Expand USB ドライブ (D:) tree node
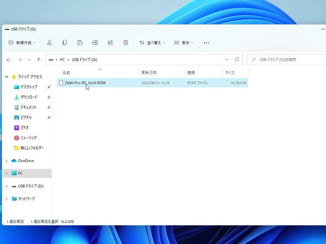Image resolution: width=326 pixels, height=244 pixels. coord(7,186)
